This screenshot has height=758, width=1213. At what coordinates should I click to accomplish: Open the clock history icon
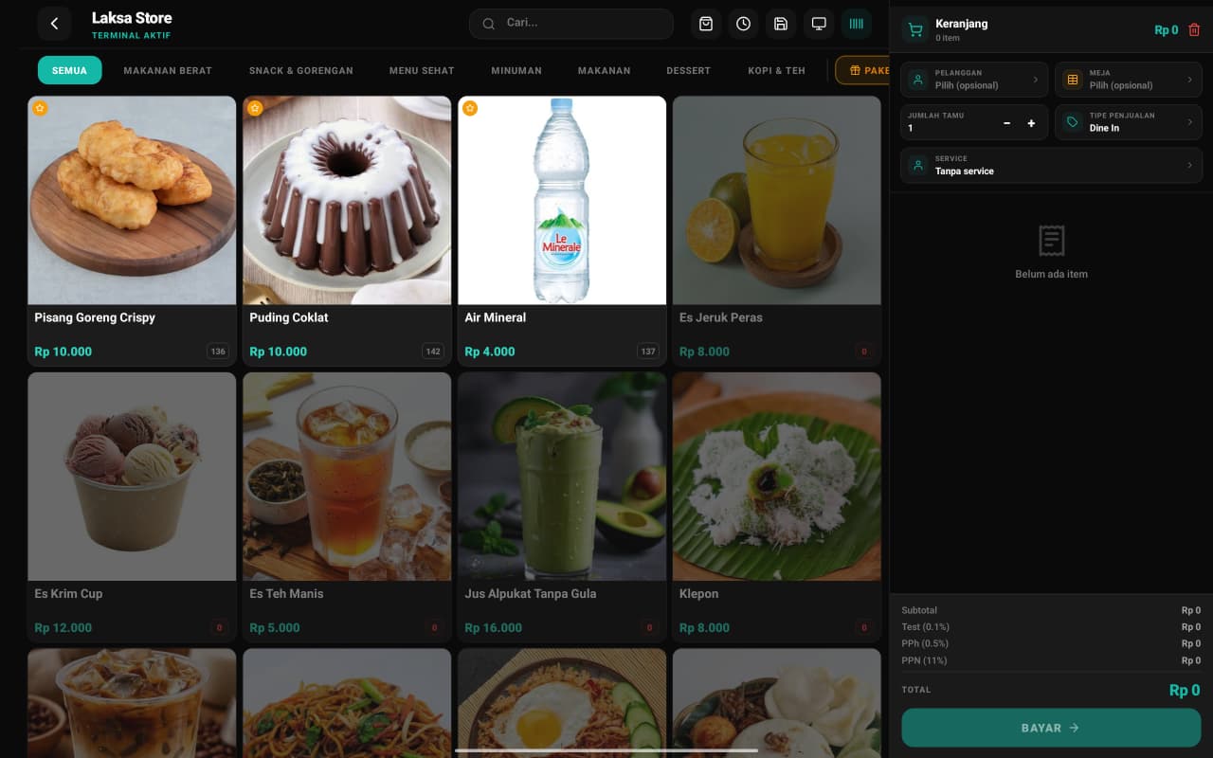743,24
